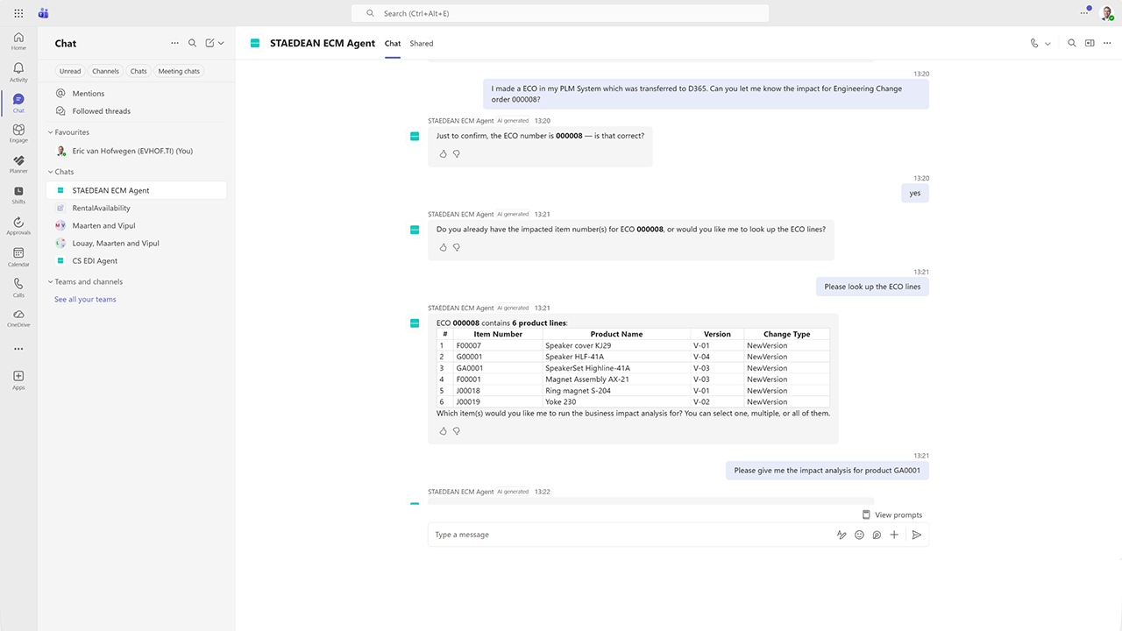
Task: Toggle the Unread filter chip
Action: click(x=70, y=71)
